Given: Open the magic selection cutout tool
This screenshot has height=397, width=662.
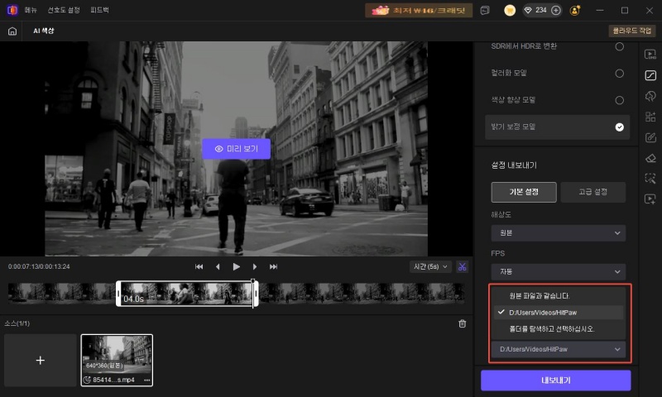Looking at the screenshot, I should (650, 179).
